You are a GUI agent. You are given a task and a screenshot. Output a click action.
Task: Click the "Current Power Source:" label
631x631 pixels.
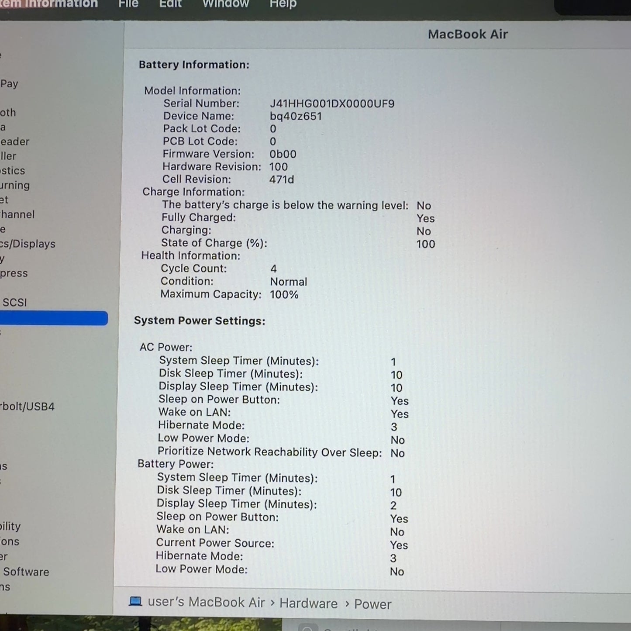coord(215,543)
